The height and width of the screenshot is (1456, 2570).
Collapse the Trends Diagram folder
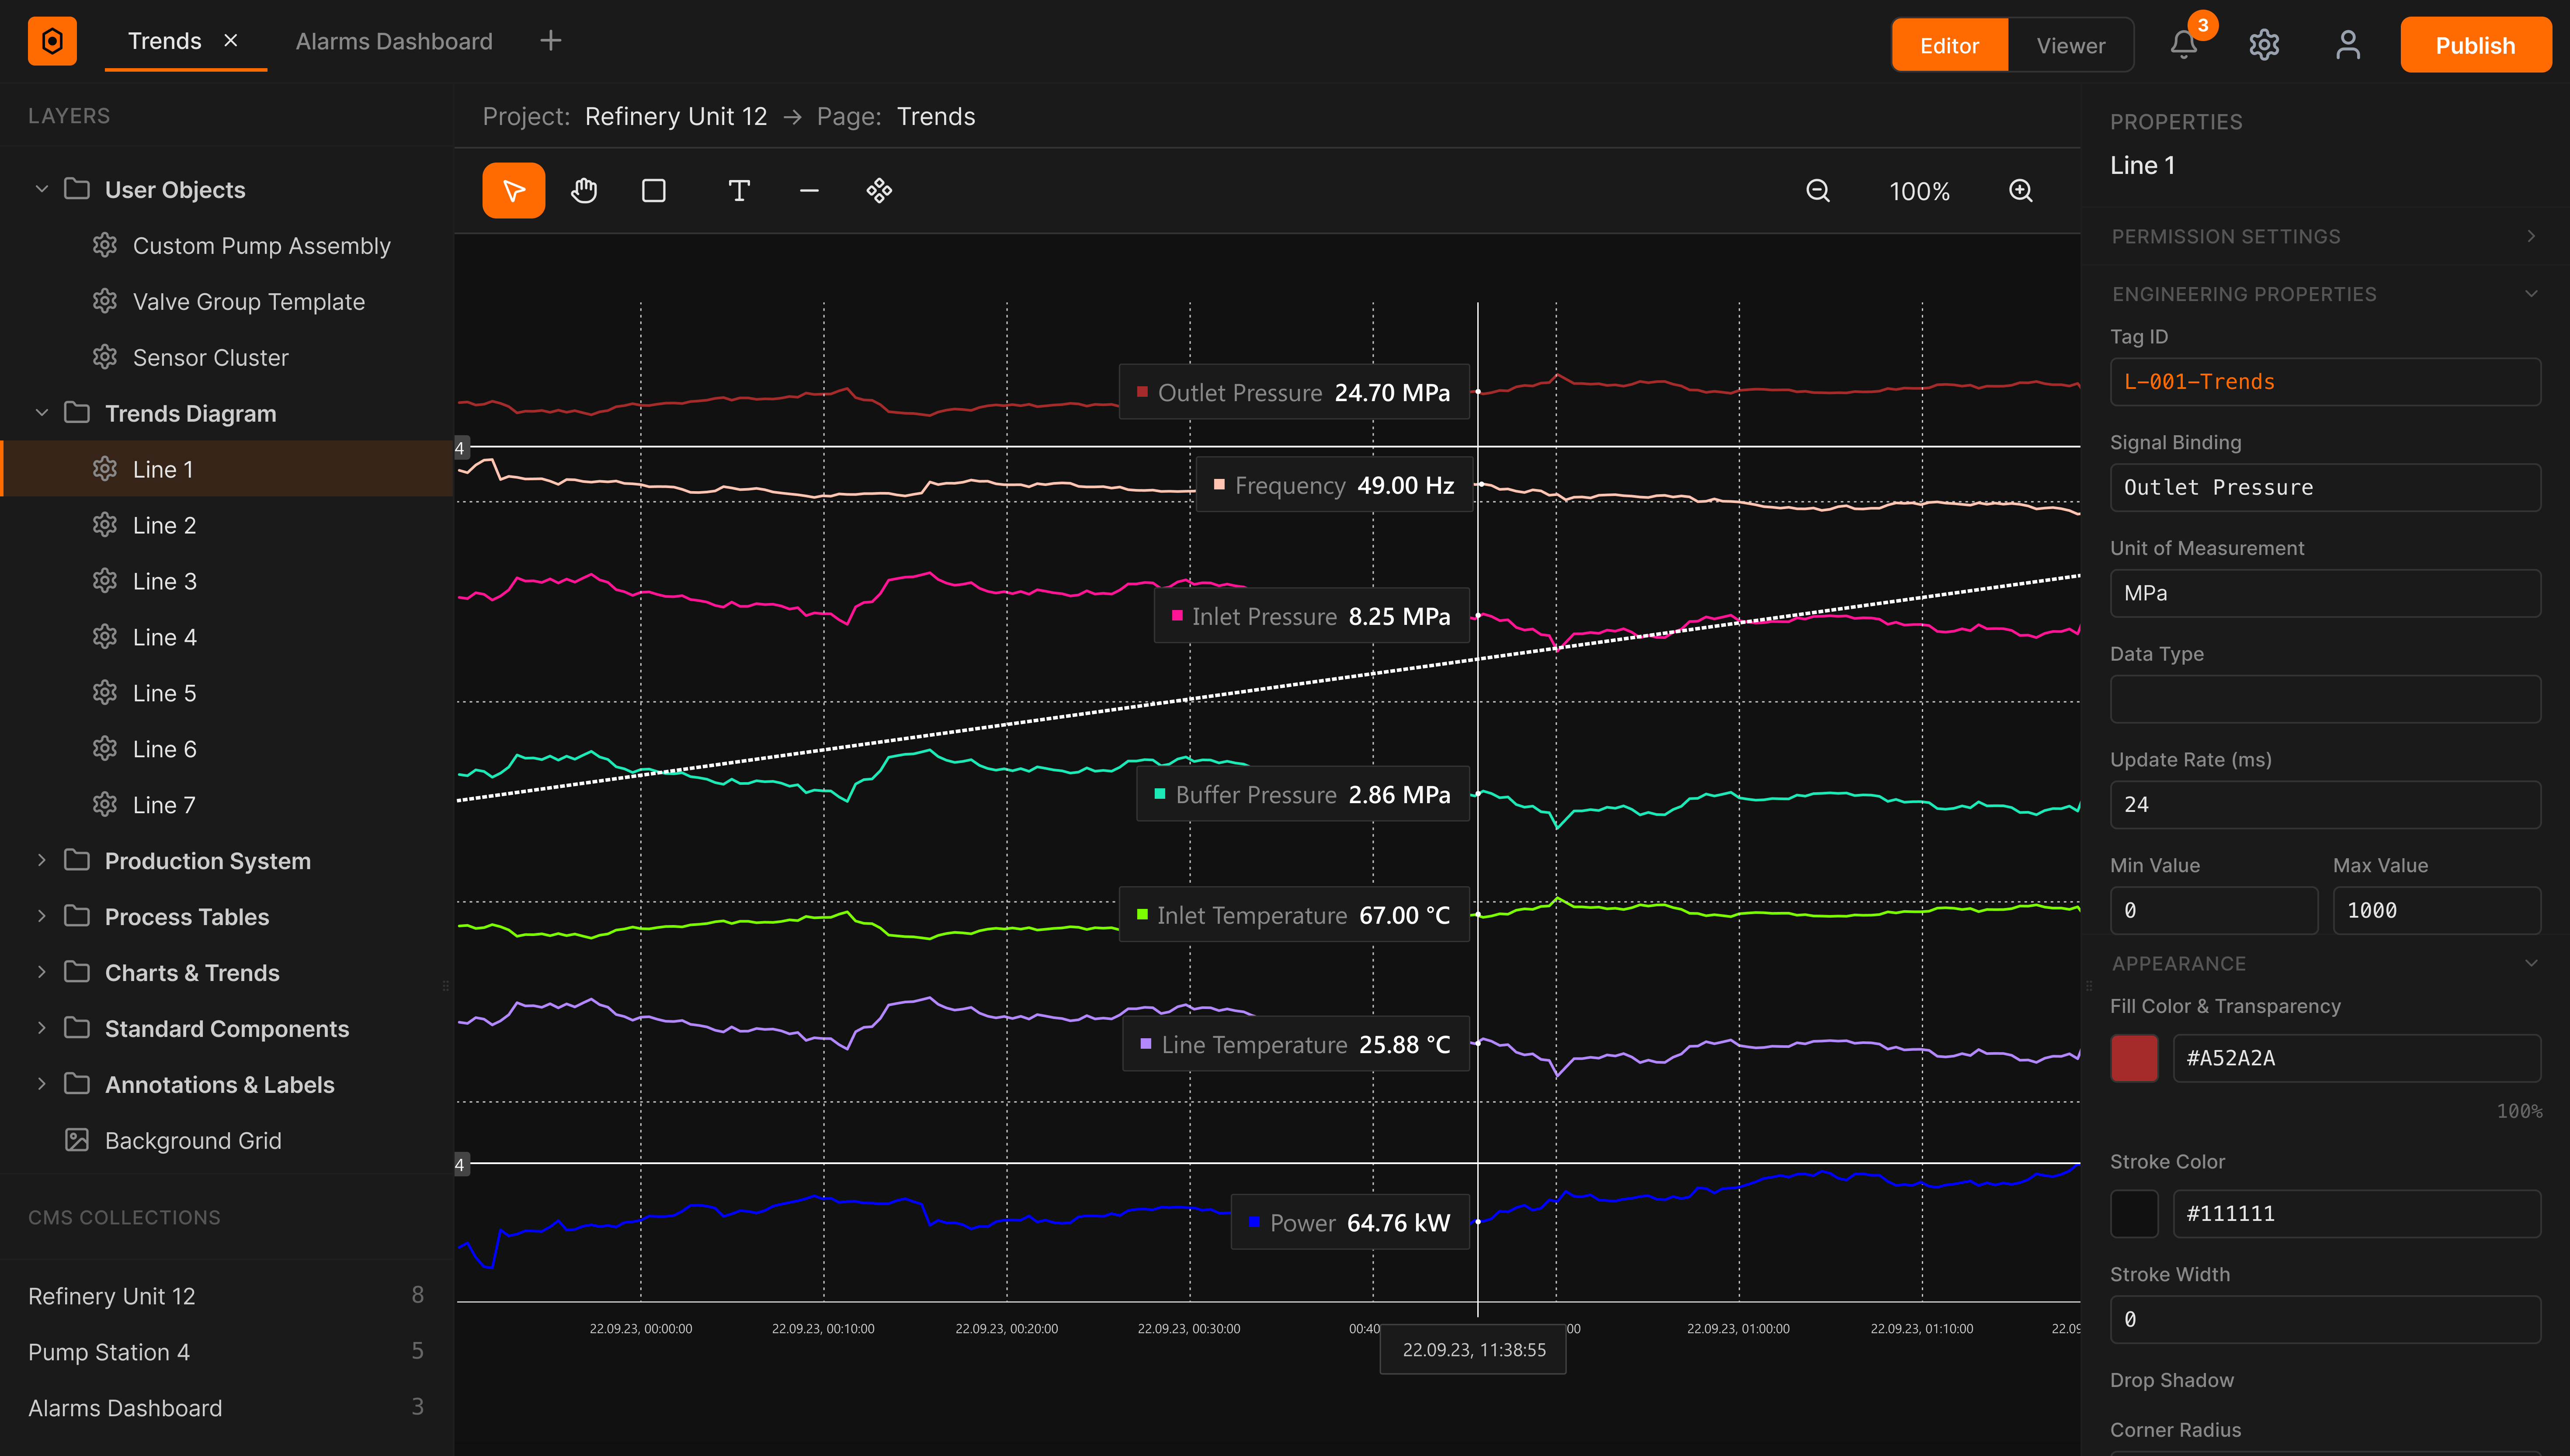click(x=42, y=413)
